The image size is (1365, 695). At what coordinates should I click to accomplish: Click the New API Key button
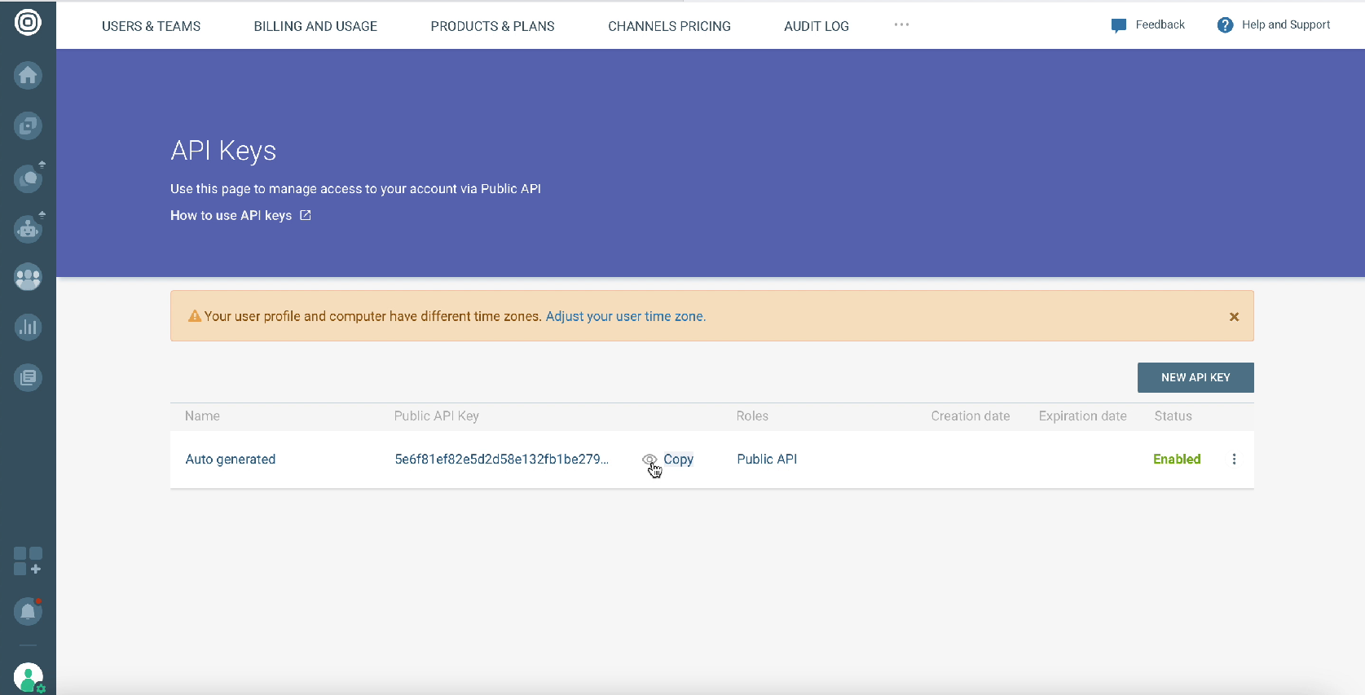pos(1195,377)
